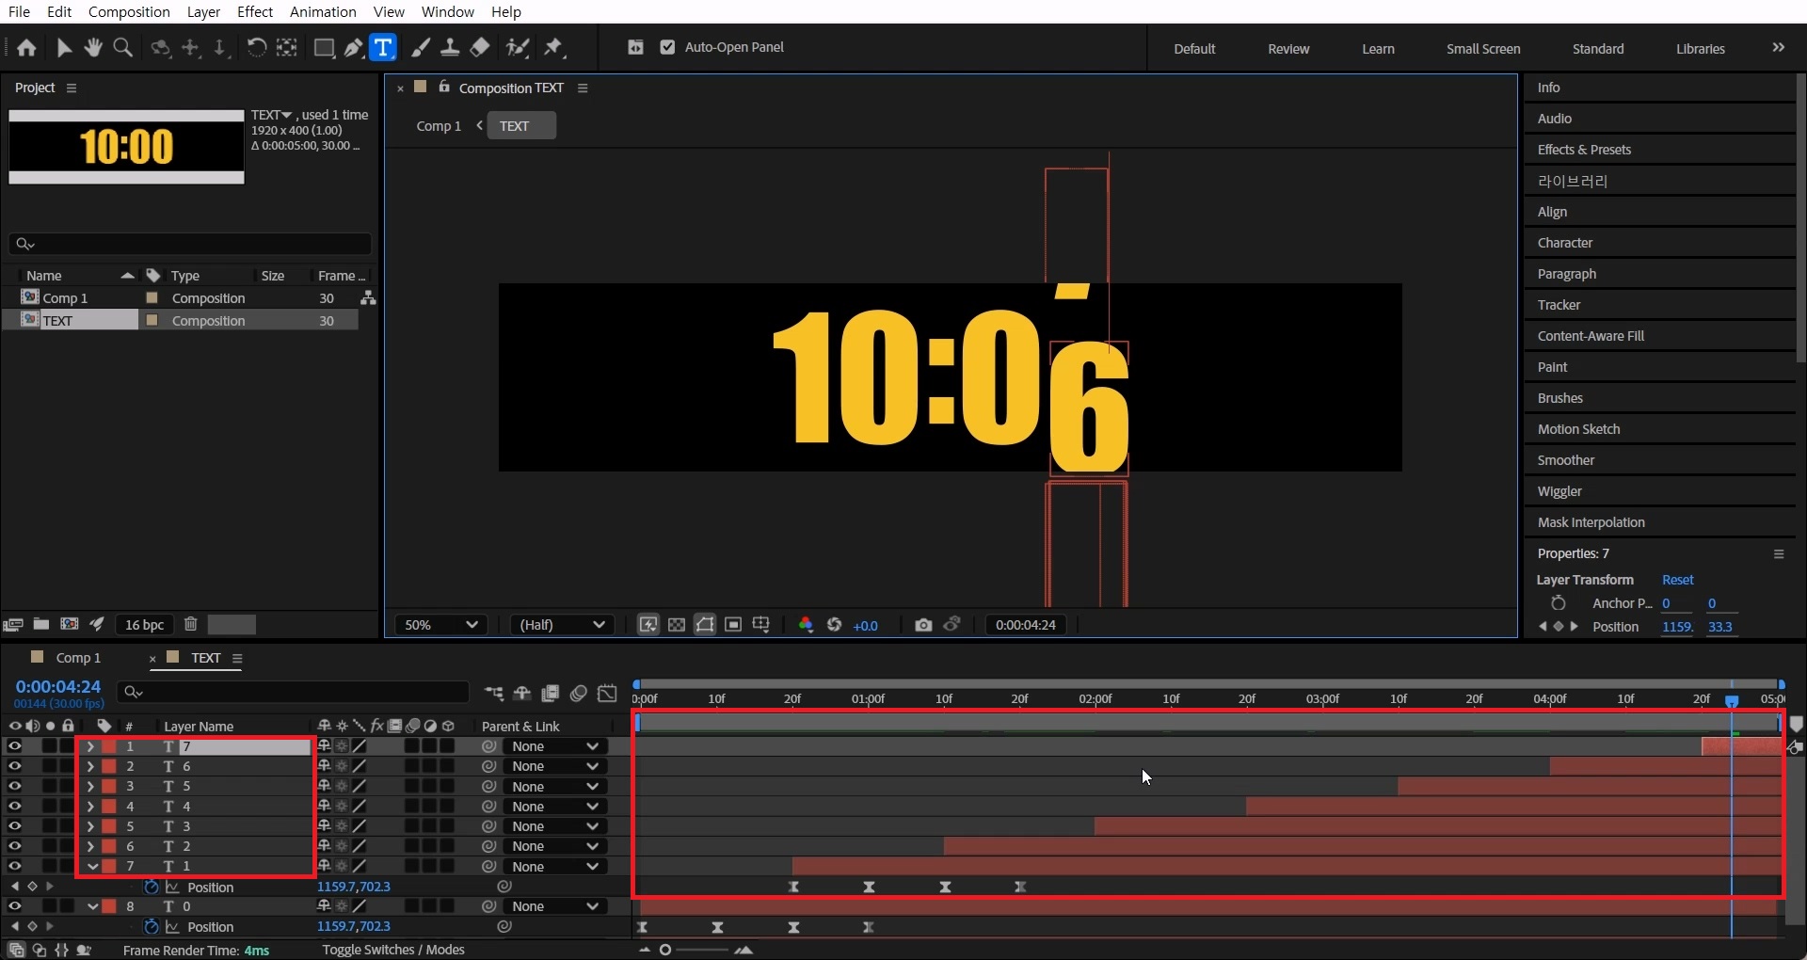Image resolution: width=1807 pixels, height=960 pixels.
Task: Click the red label swatch of layer 7
Action: point(109,746)
